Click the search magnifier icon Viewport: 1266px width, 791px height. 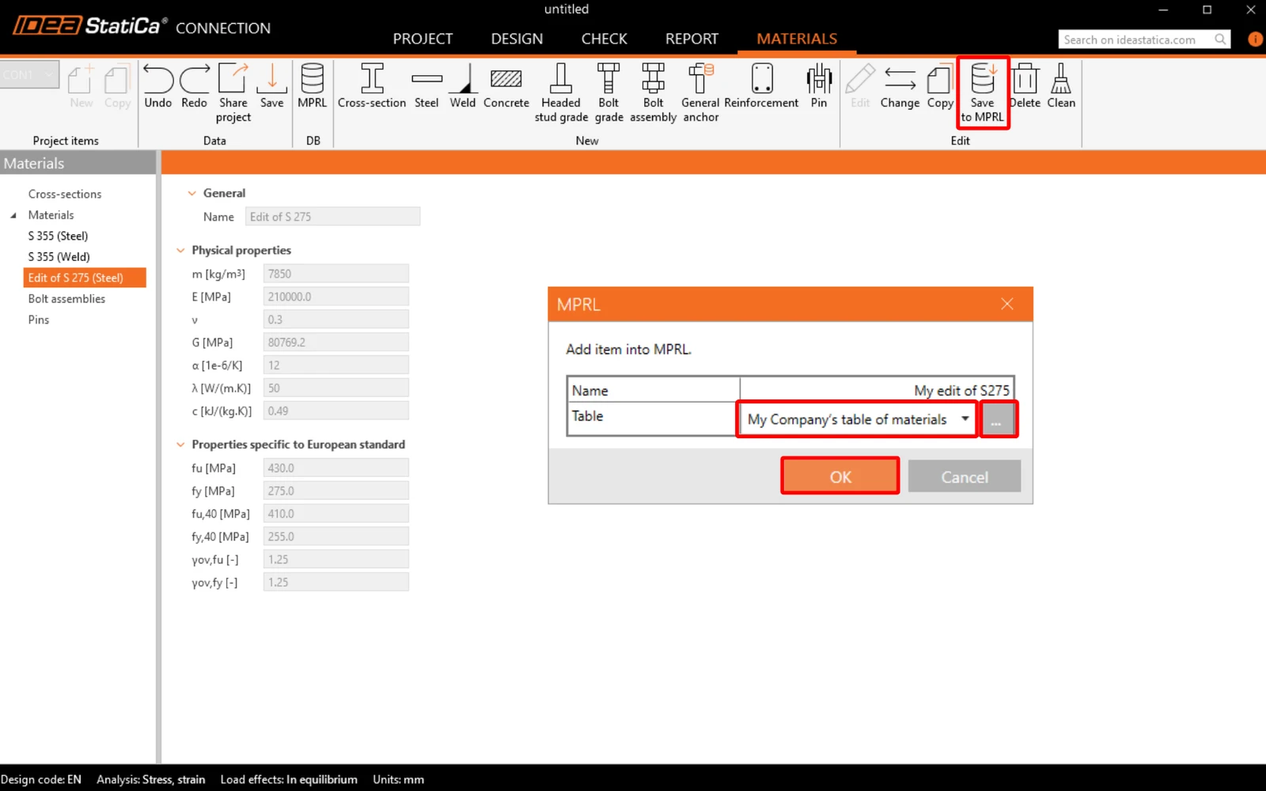[x=1220, y=39]
